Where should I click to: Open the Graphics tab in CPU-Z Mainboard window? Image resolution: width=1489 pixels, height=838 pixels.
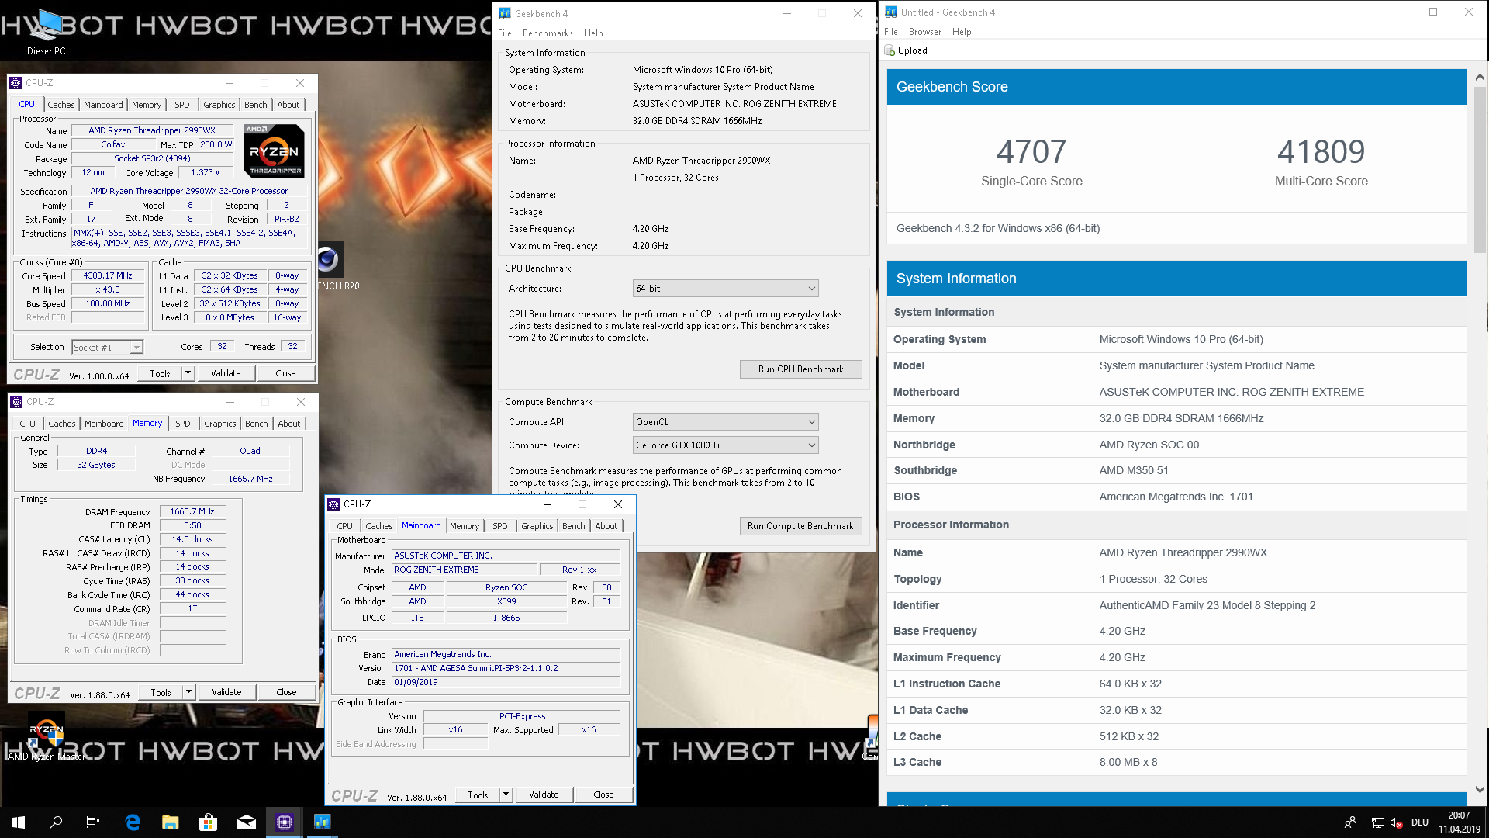tap(537, 526)
